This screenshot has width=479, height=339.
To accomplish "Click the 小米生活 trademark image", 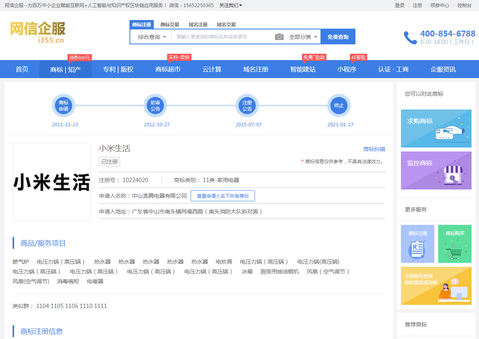I will (x=52, y=182).
